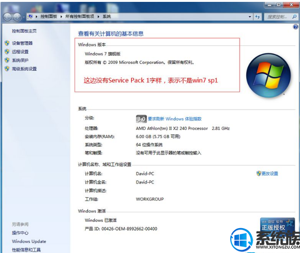Screen dimensions: 300x253
Task: Open Help with the blue question mark
Action: [295, 27]
